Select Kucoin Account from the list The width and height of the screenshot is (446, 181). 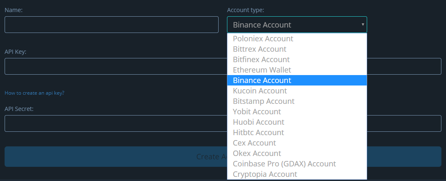tap(297, 91)
